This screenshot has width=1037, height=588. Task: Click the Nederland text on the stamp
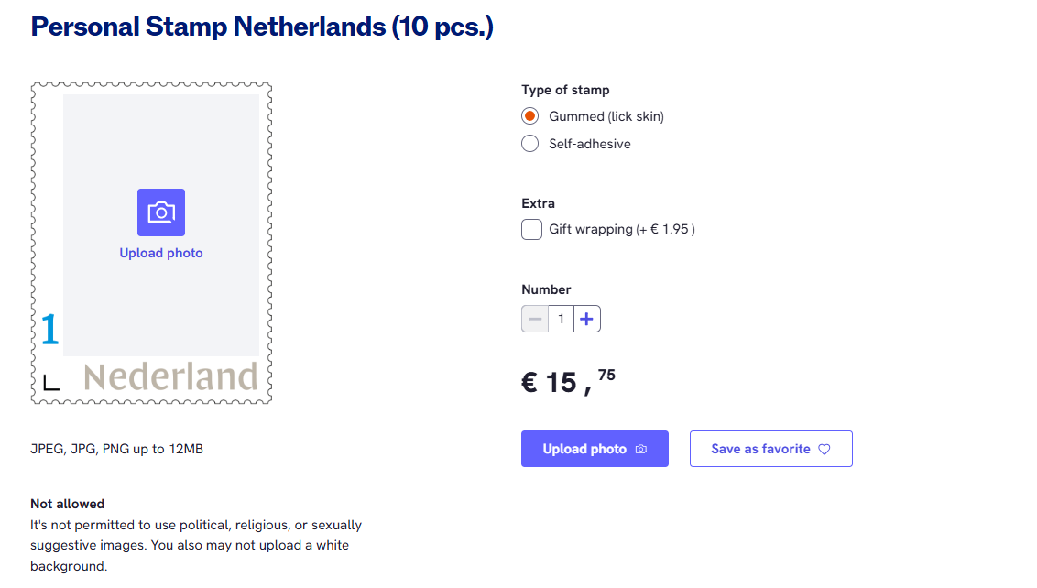pyautogui.click(x=170, y=377)
